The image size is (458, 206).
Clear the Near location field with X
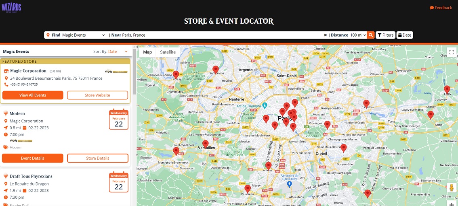pos(325,35)
